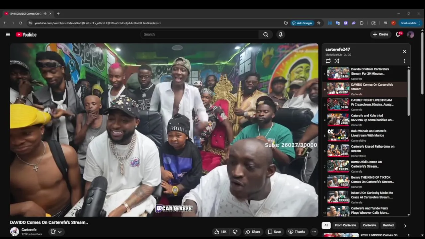Play Davido Controls Carterefe's Stream playlist item
Screen dimensions: 425x239
pyautogui.click(x=365, y=74)
